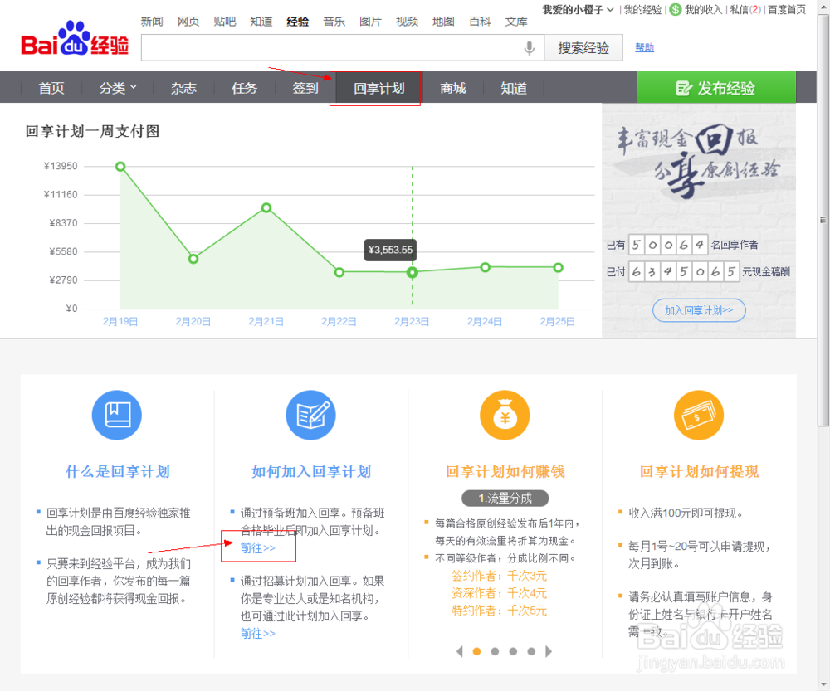Click the 2月22日 chart data point

[x=339, y=272]
